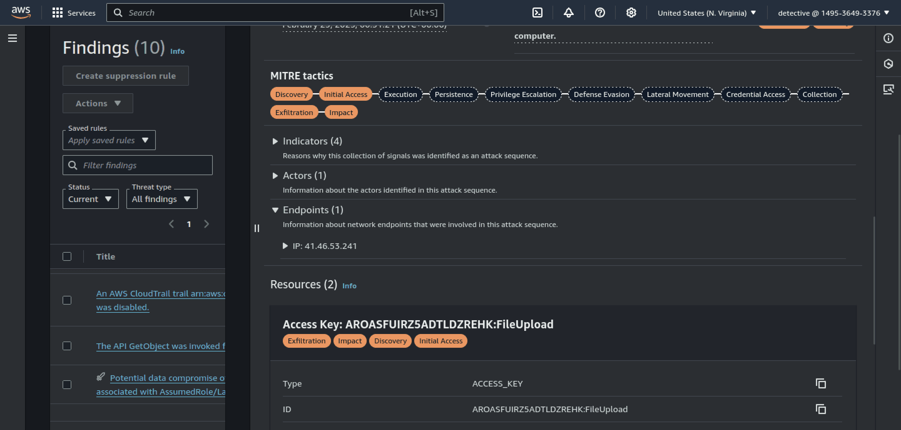Click the page number 1 indicator

[x=189, y=224]
